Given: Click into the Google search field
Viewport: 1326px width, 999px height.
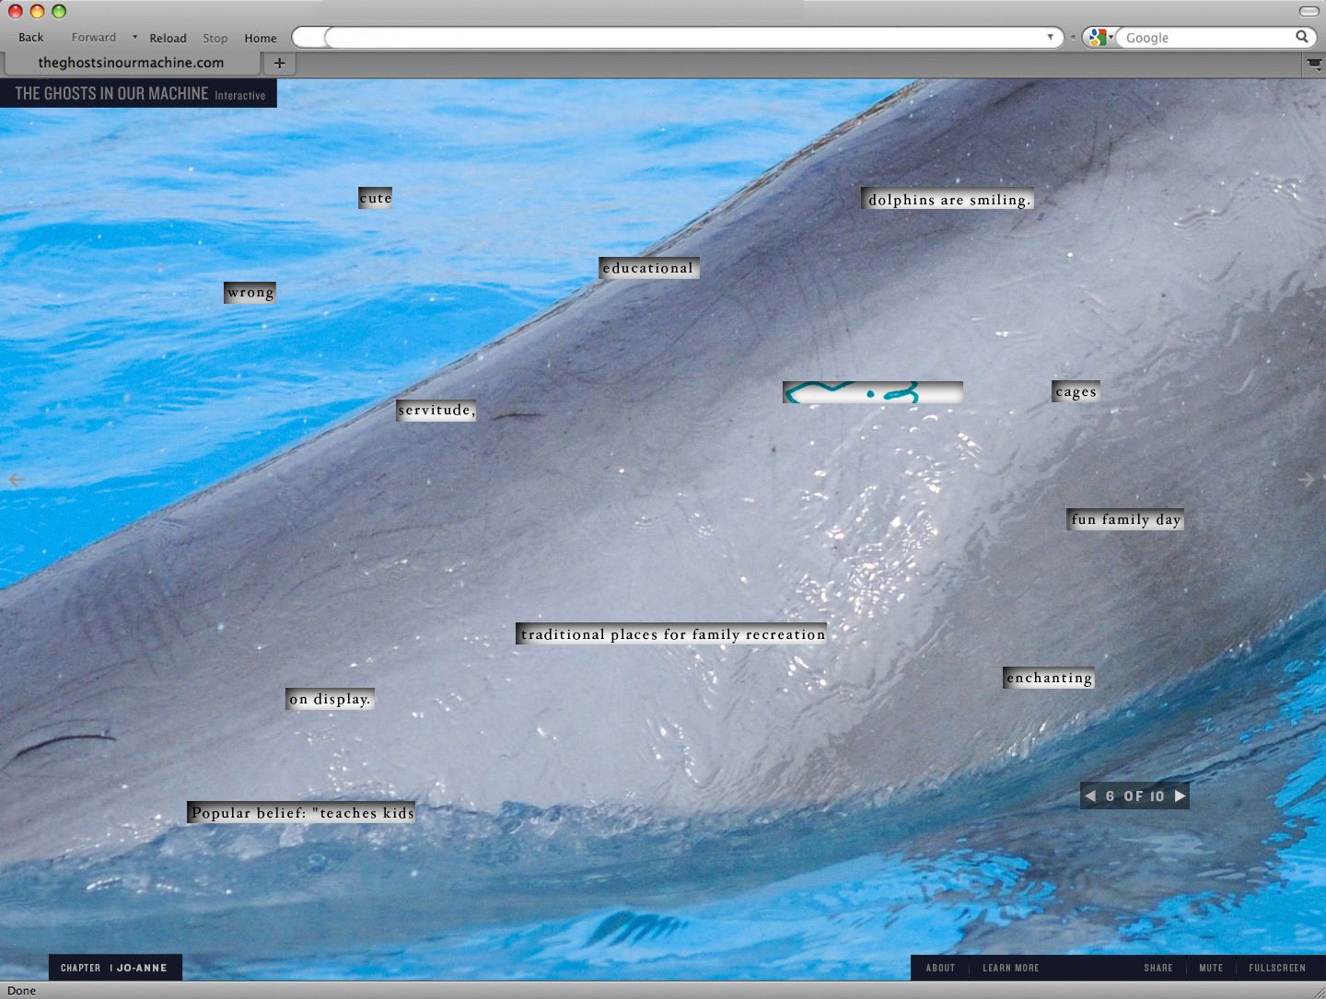Looking at the screenshot, I should tap(1206, 38).
